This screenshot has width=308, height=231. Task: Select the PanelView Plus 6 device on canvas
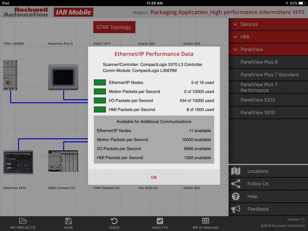coord(63,77)
